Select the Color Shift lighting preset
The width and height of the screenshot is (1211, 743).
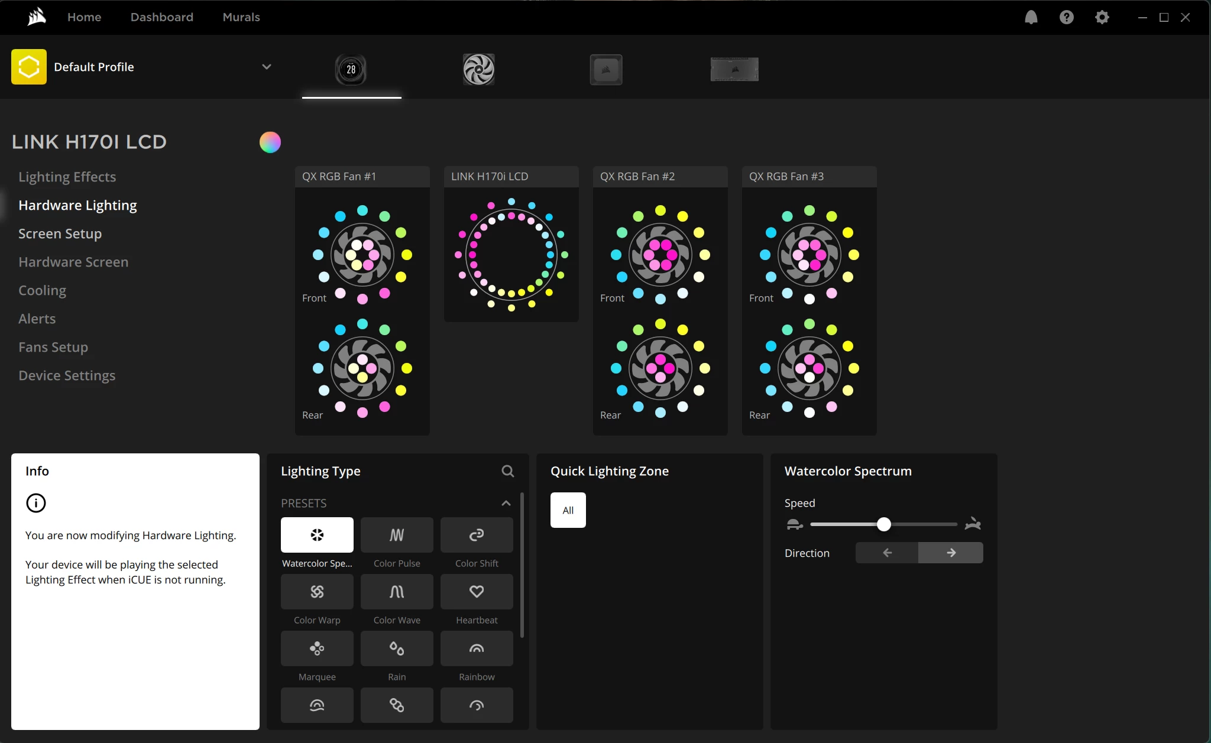pos(477,535)
